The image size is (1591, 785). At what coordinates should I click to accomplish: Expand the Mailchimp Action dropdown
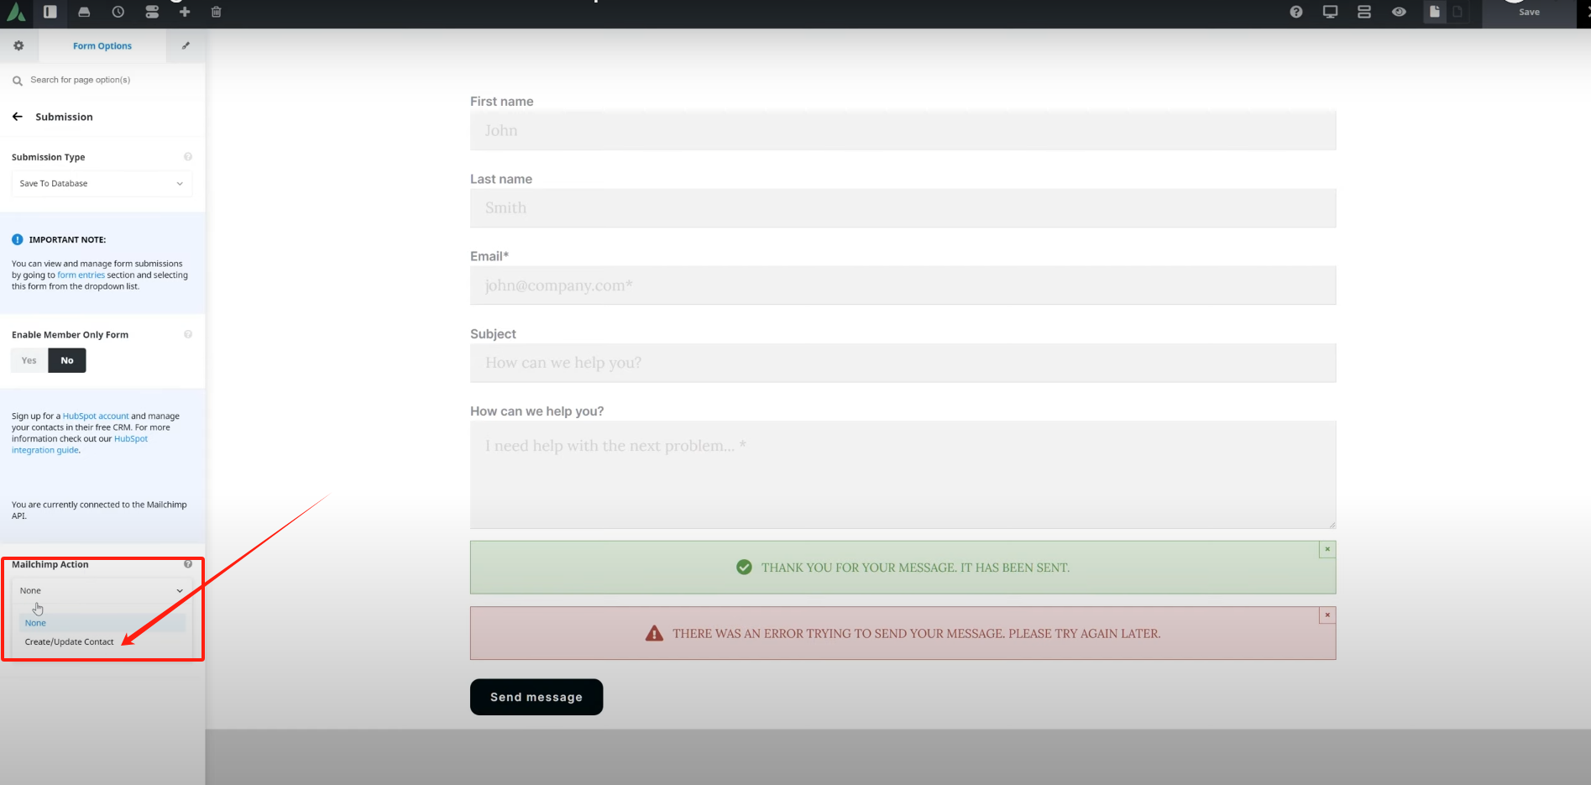(101, 590)
